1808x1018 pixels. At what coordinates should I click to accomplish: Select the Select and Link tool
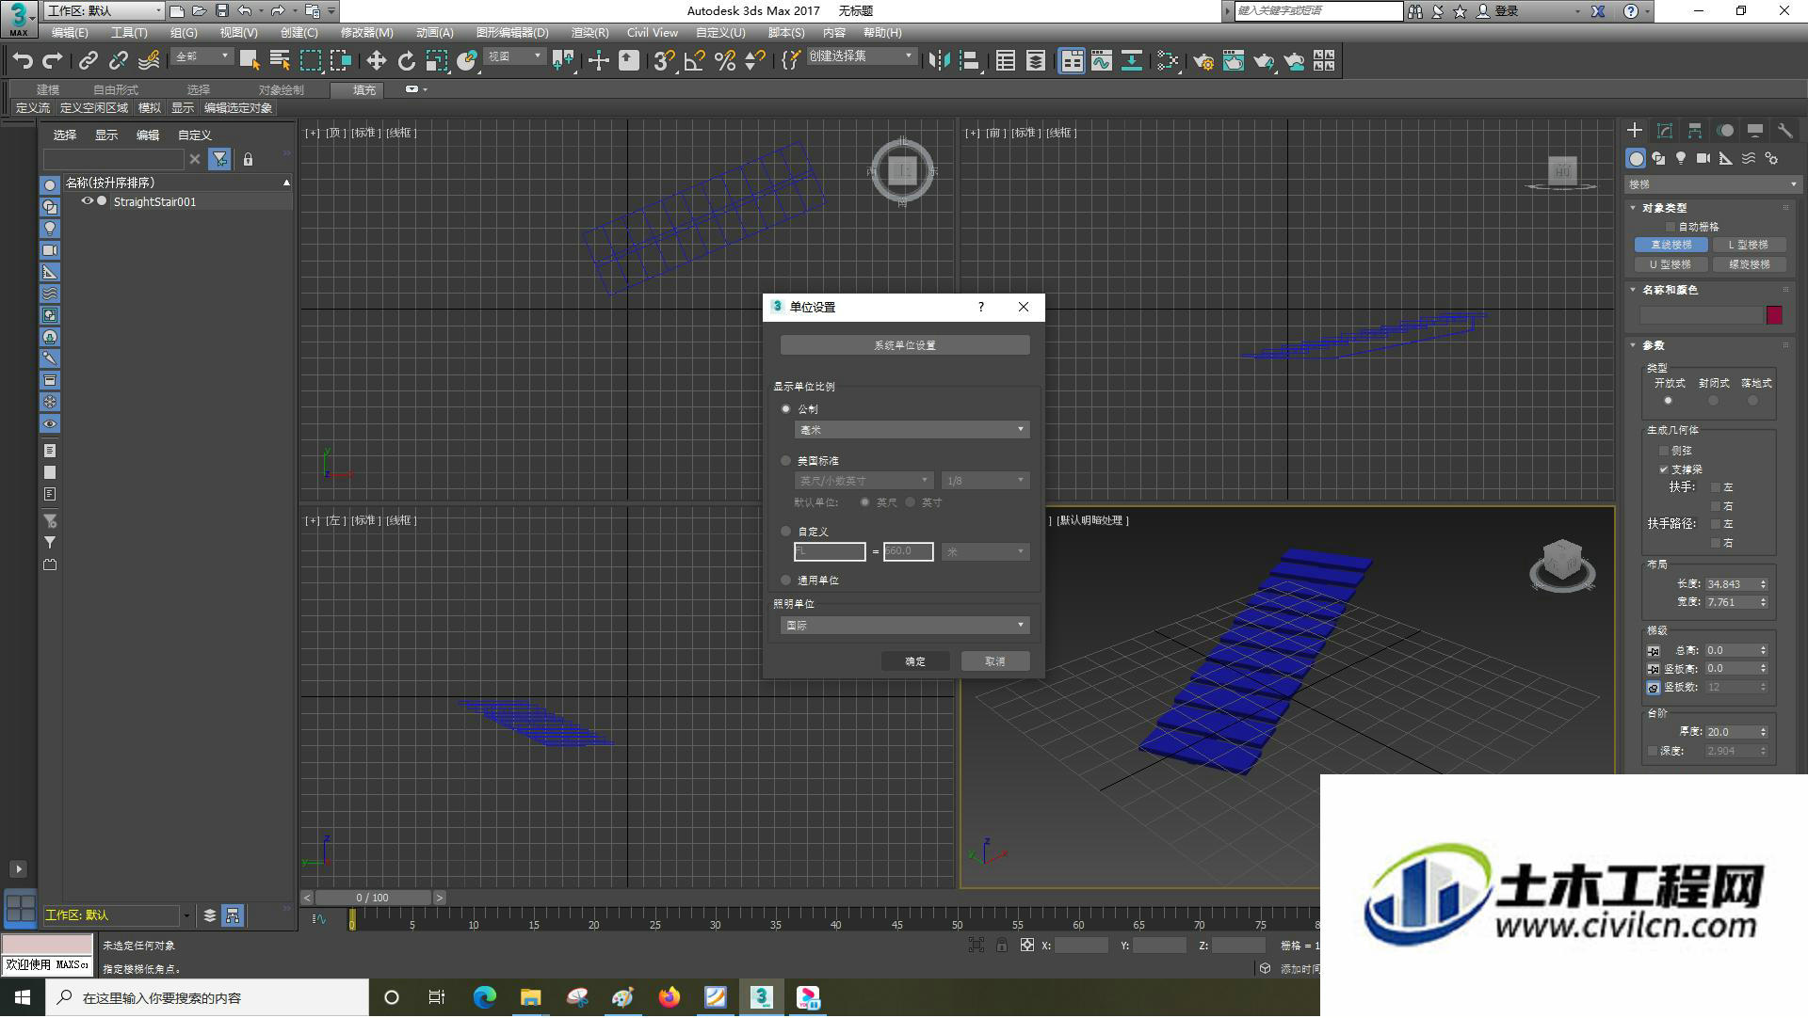coord(88,61)
